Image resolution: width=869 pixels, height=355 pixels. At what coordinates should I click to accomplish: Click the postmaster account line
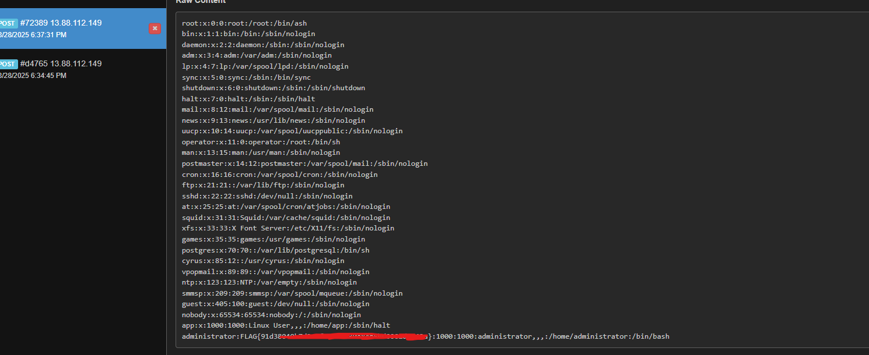(304, 164)
